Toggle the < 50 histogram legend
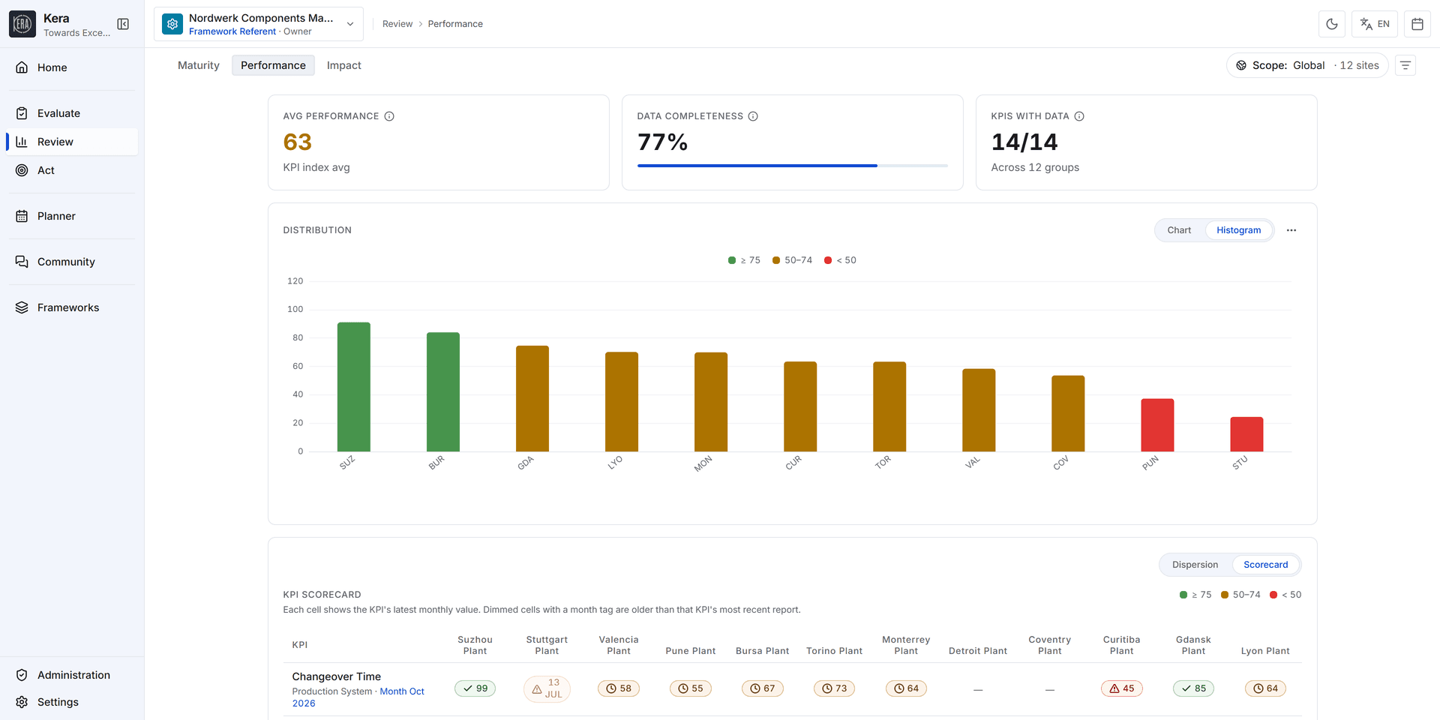This screenshot has width=1440, height=720. 840,260
